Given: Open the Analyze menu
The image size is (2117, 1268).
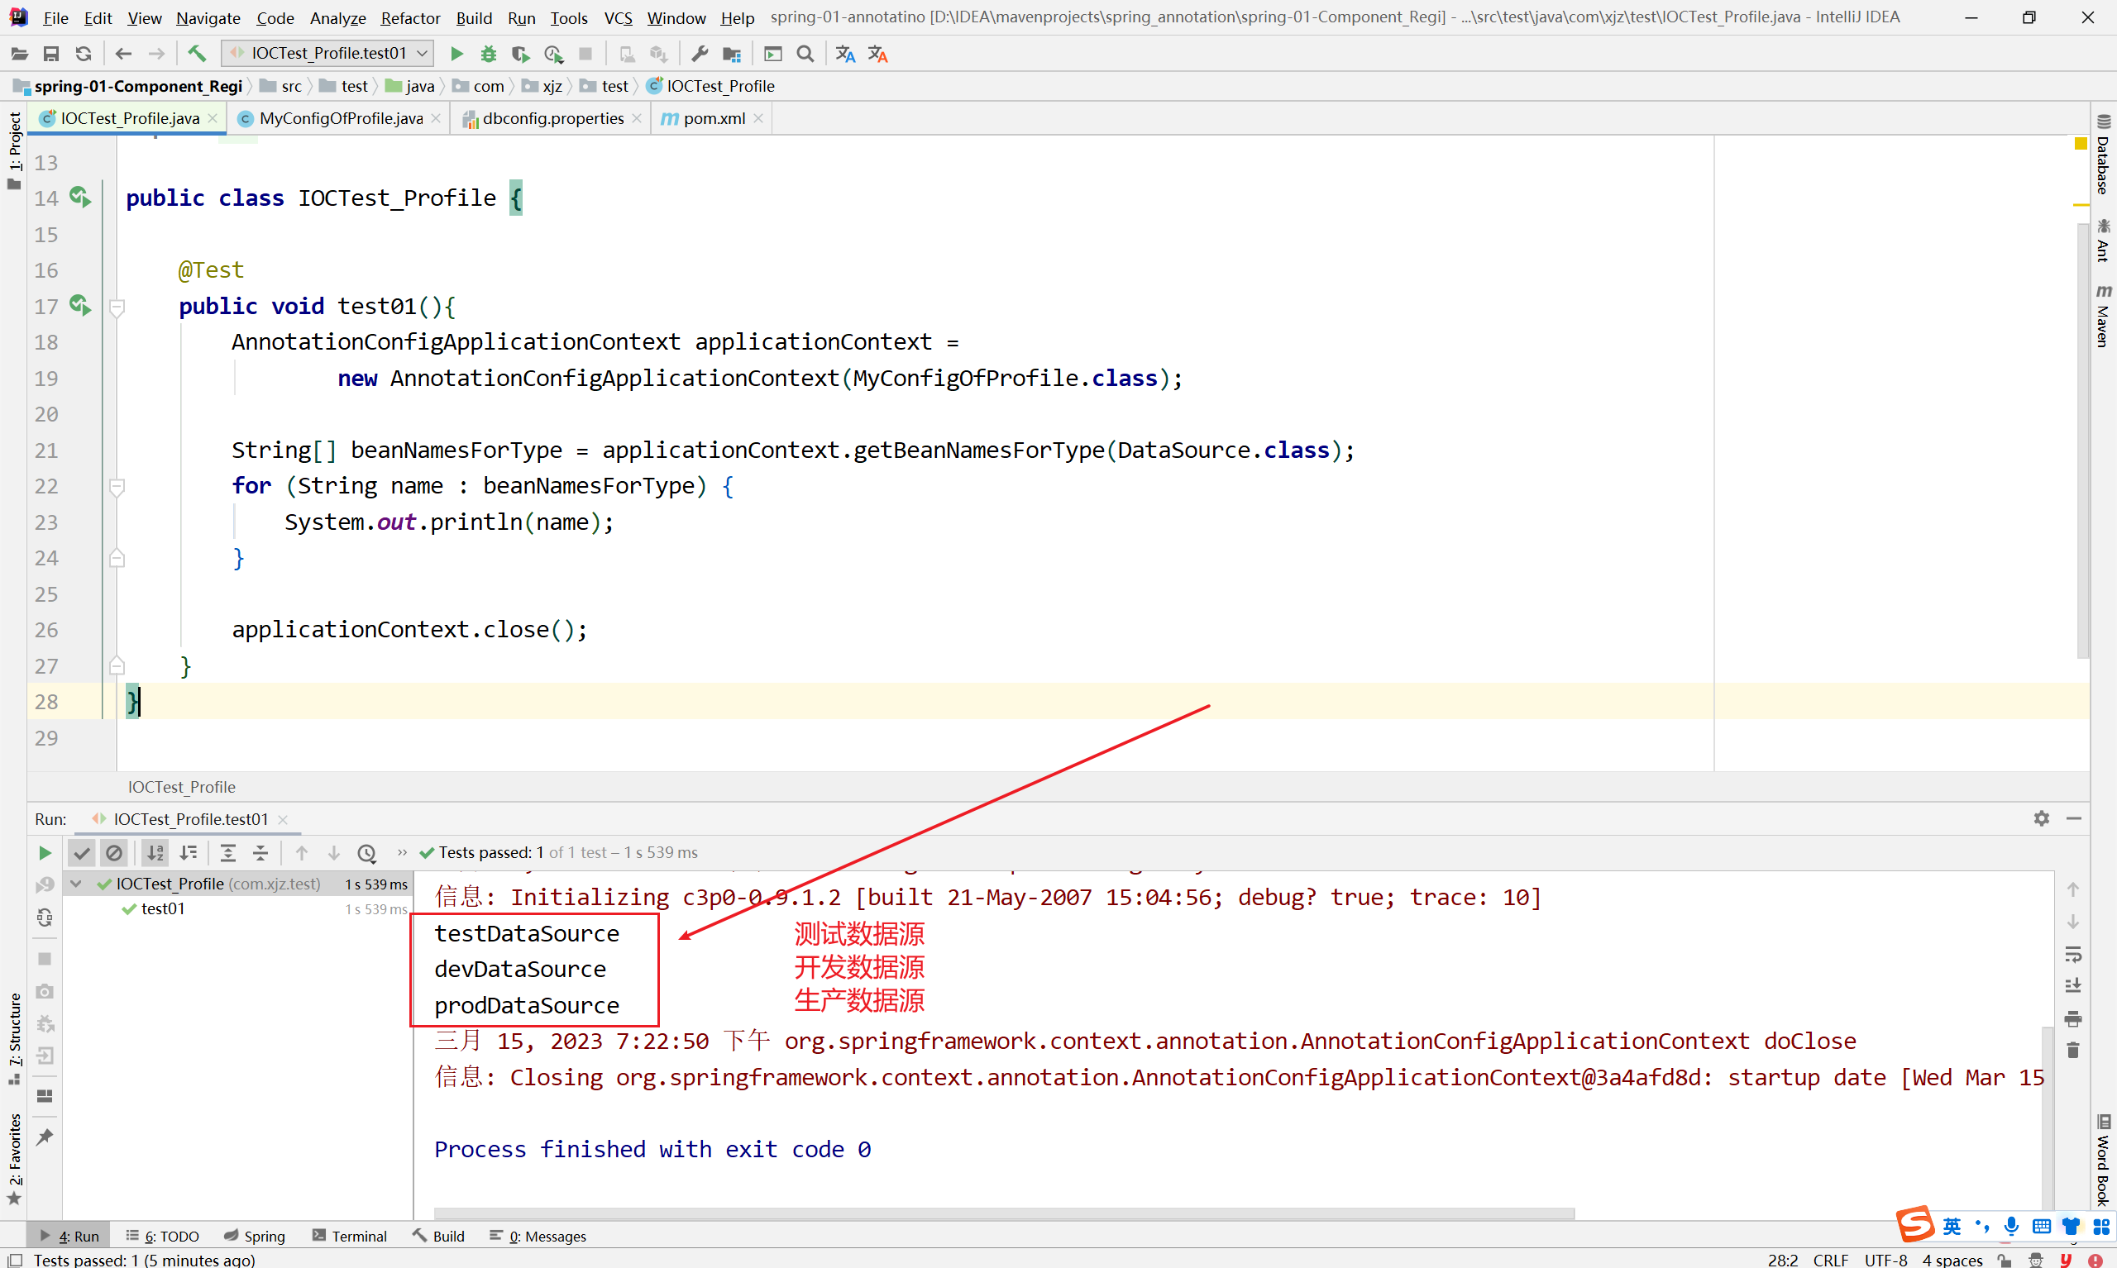Looking at the screenshot, I should tap(337, 18).
